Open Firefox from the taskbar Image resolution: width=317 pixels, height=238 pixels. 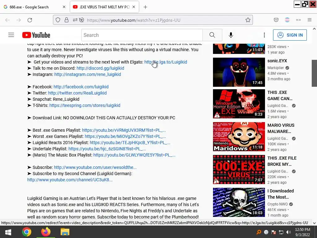[46, 232]
